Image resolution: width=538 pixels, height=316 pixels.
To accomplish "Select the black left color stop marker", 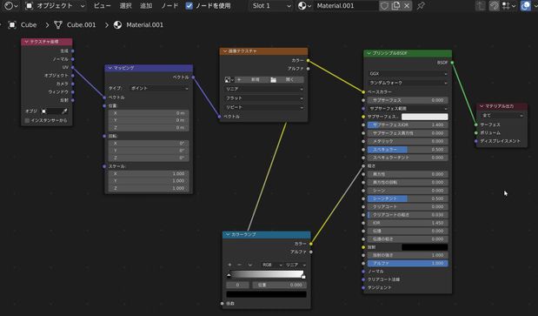I will coord(229,275).
